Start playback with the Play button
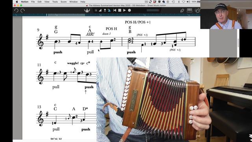Viewport: 252px width, 142px height. [x=124, y=10]
